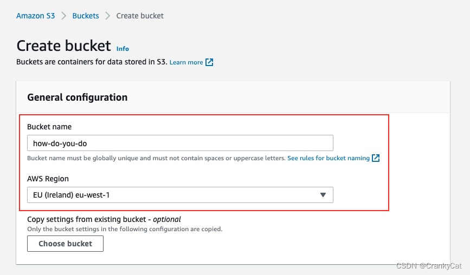This screenshot has height=275, width=470.
Task: Open See rules for bucket naming
Action: (328, 158)
